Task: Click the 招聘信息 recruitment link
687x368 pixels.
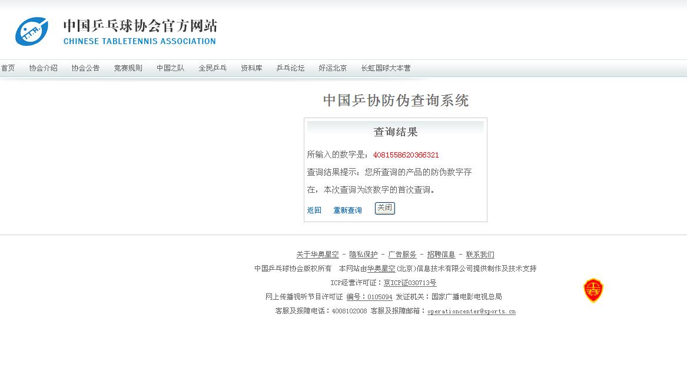Action: click(x=441, y=255)
